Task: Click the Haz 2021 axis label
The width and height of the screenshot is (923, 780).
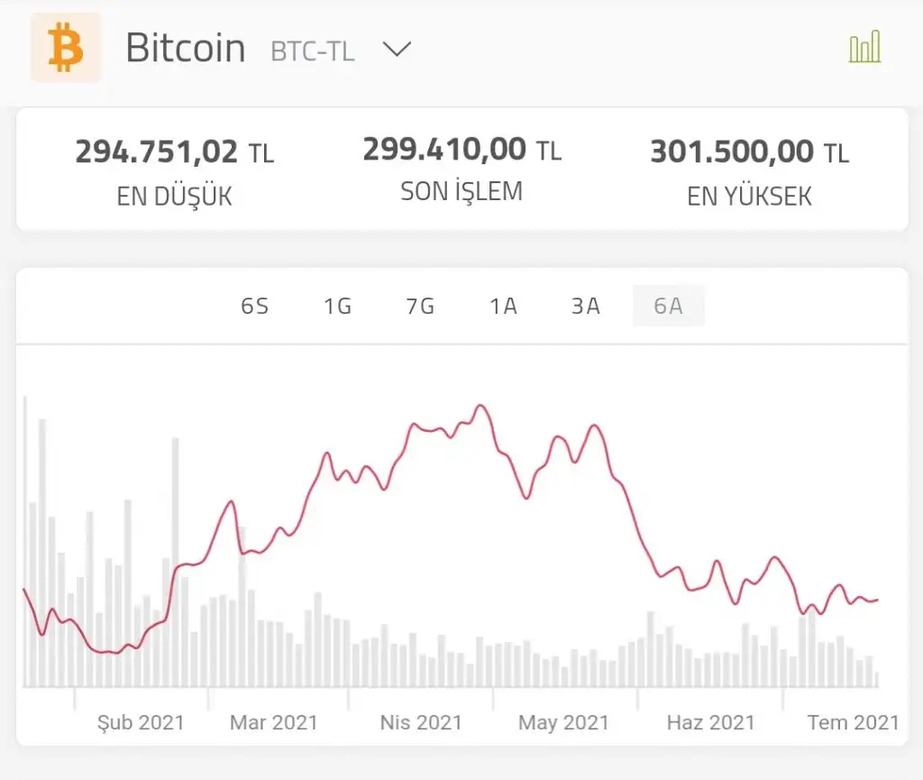Action: pyautogui.click(x=710, y=722)
